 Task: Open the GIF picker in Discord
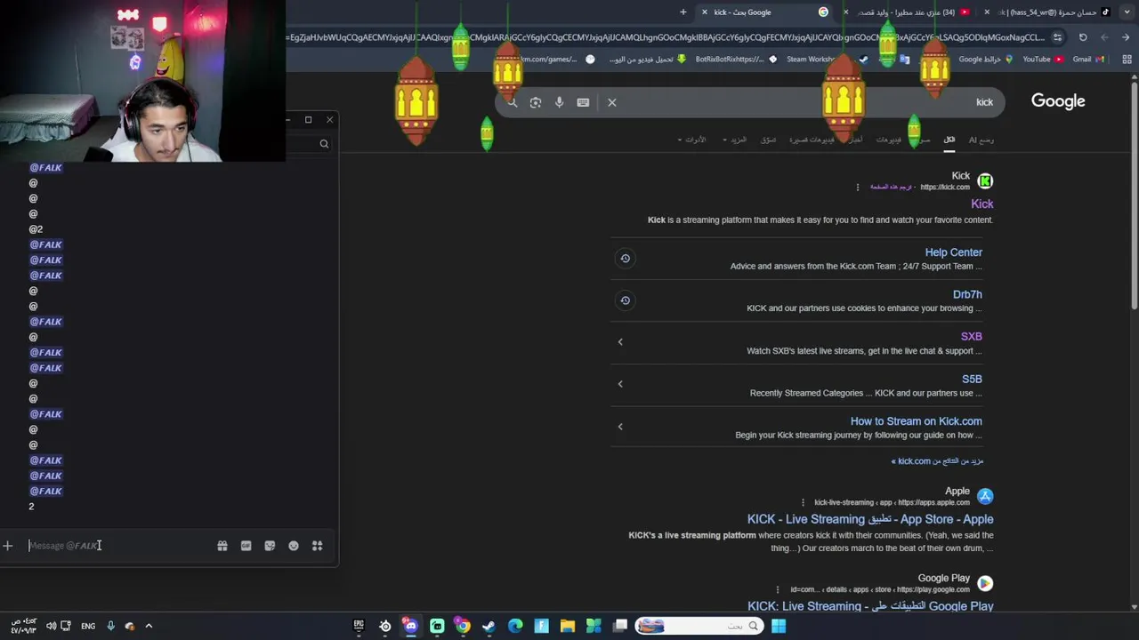(246, 546)
